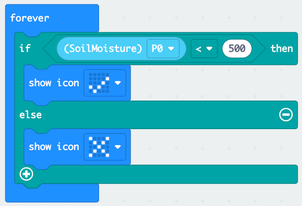
Task: Click the minus icon on the else row
Action: (285, 115)
